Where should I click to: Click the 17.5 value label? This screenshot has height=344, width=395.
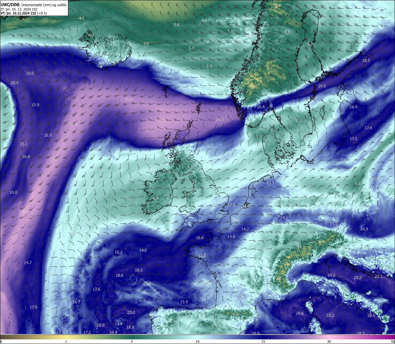(x=353, y=139)
